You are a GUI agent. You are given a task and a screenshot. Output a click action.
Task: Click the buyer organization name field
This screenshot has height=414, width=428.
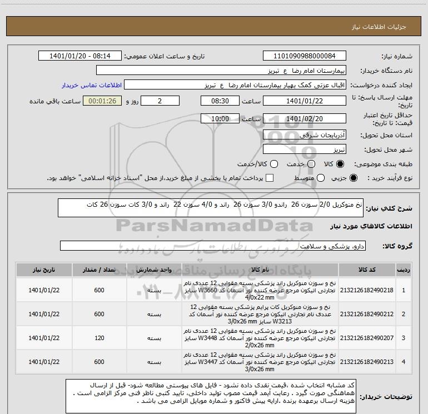pyautogui.click(x=221, y=71)
